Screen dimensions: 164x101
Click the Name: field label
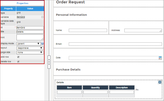coord(59,30)
